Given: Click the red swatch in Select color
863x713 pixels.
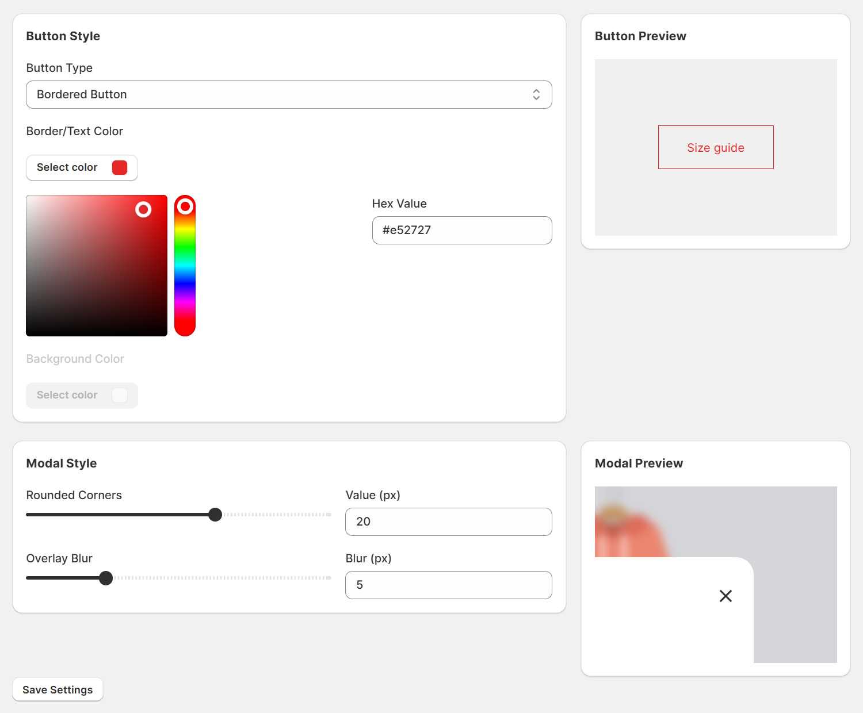Looking at the screenshot, I should point(120,167).
